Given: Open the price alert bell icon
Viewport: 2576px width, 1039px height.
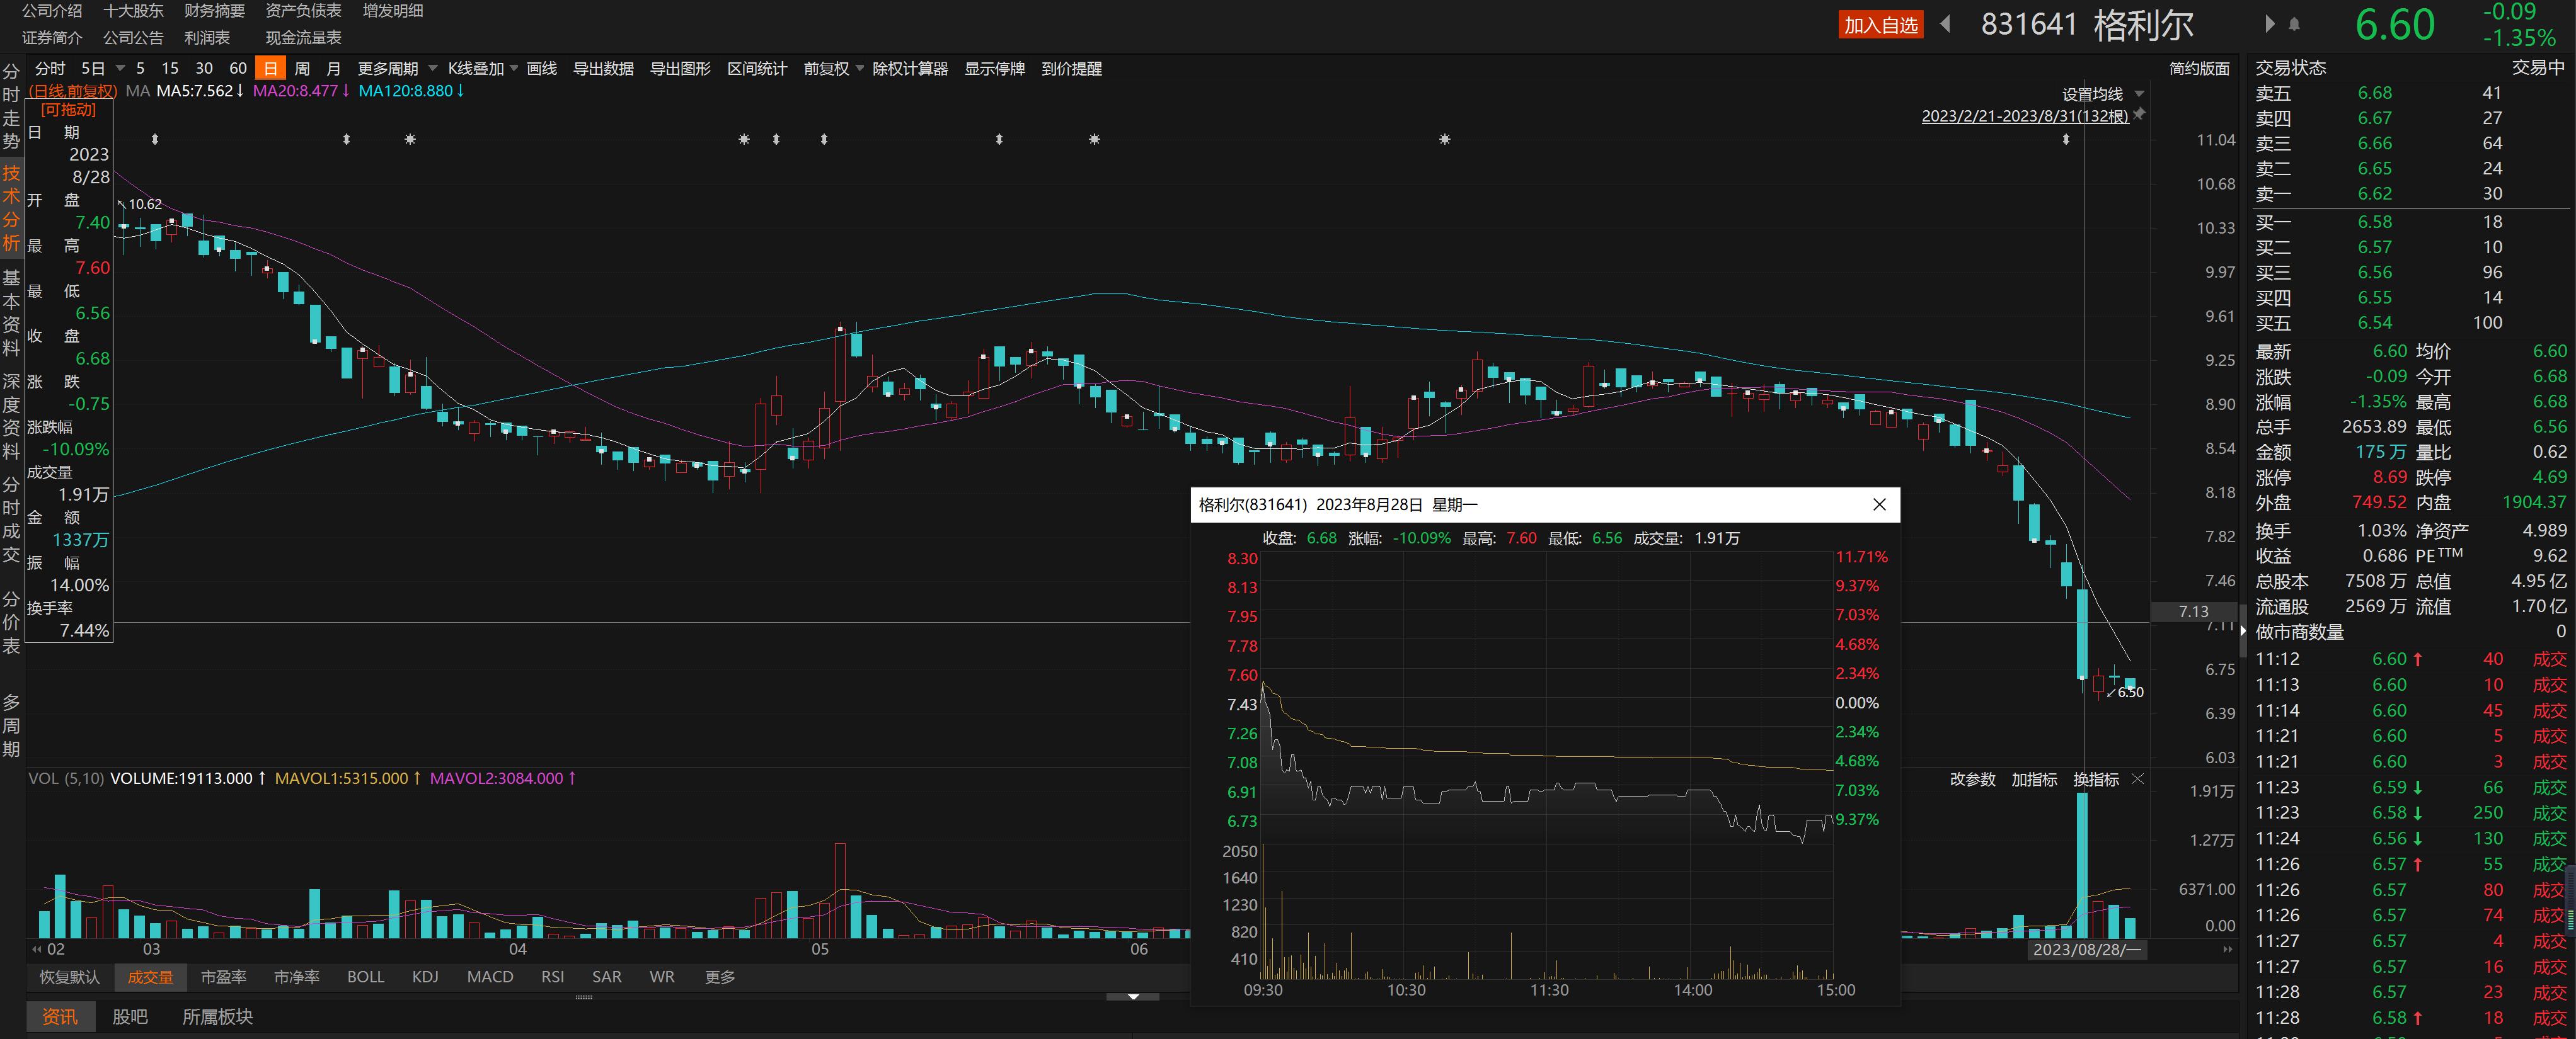Looking at the screenshot, I should 2294,24.
